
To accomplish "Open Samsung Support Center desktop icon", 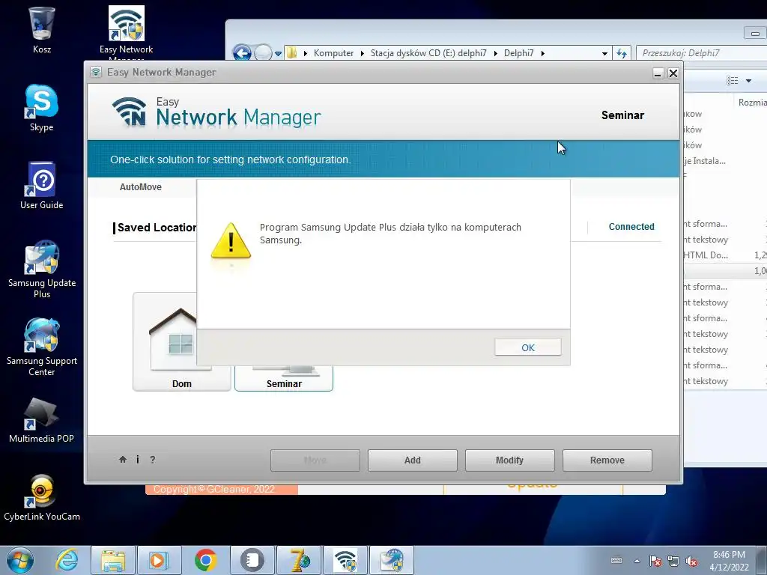I will [42, 347].
